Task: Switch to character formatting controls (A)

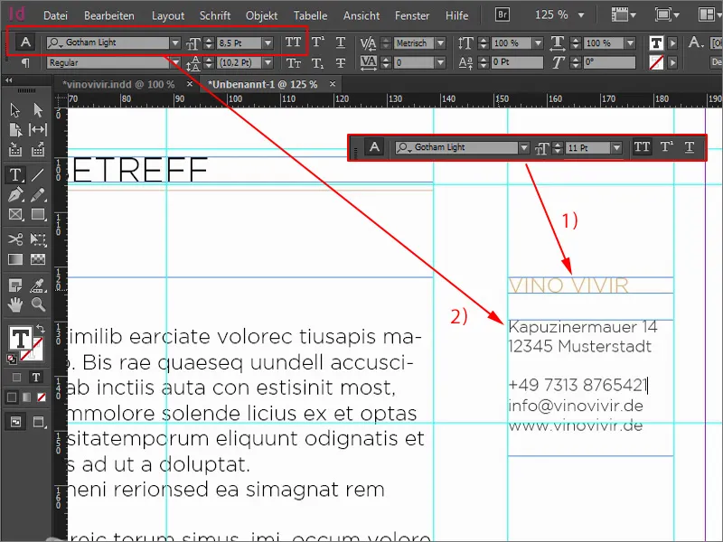Action: coord(25,42)
